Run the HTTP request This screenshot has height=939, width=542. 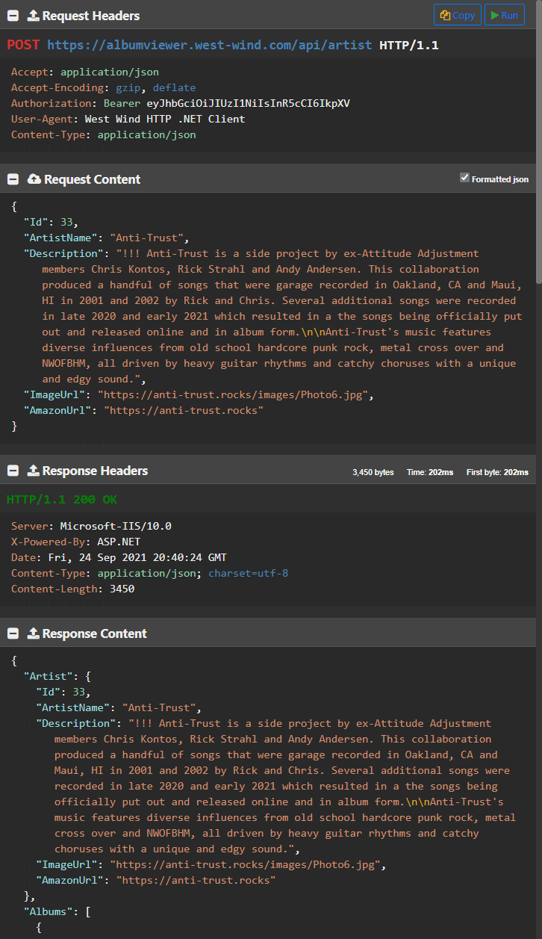click(x=504, y=15)
